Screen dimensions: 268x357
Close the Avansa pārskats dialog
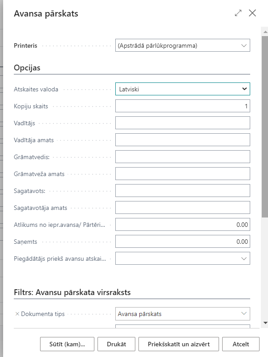(252, 13)
